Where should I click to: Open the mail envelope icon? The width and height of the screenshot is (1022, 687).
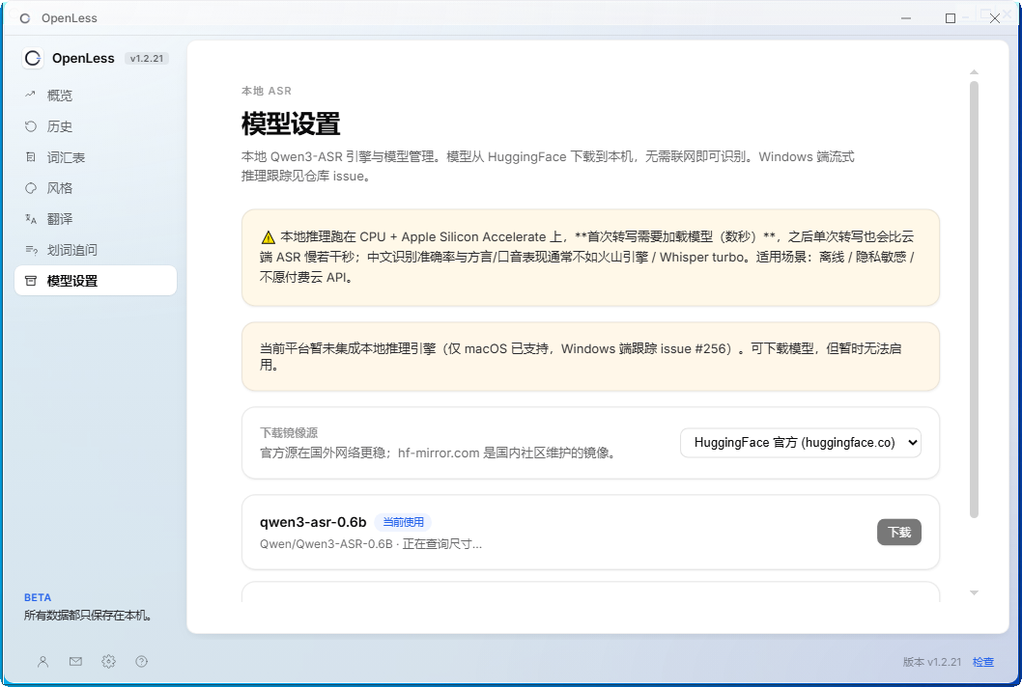(75, 662)
